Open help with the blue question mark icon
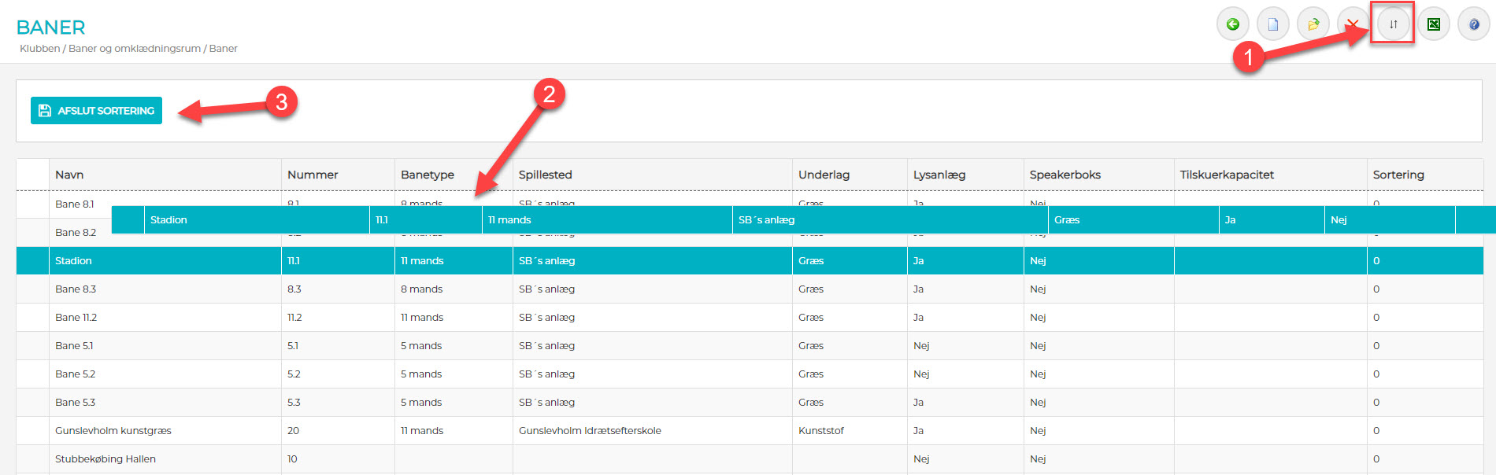 tap(1473, 24)
